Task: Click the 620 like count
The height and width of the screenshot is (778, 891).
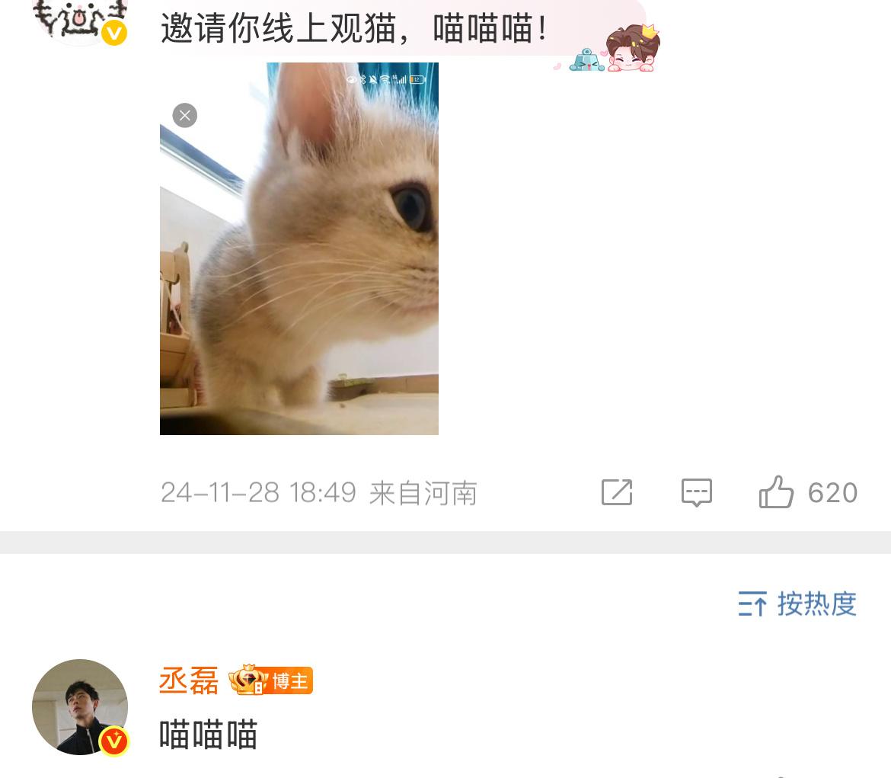Action: (832, 492)
